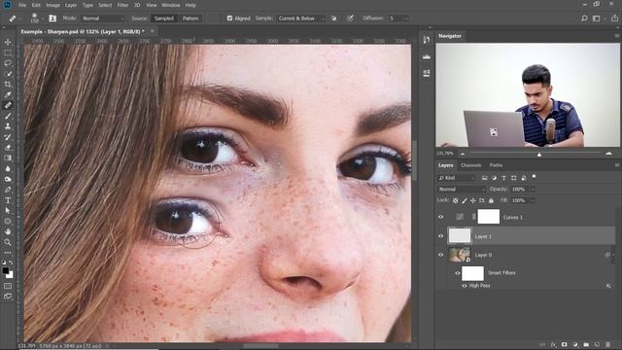Create a new layer

pyautogui.click(x=597, y=345)
